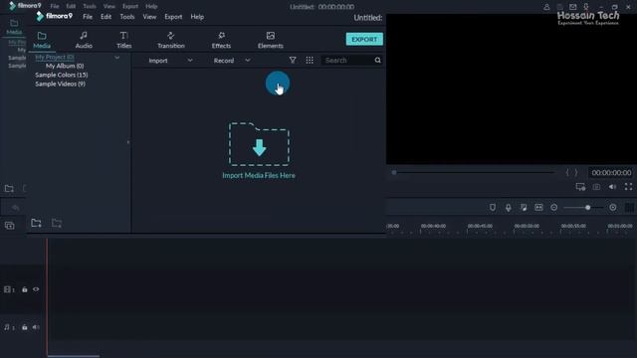
Task: Click the undo arrow icon
Action: coord(16,208)
